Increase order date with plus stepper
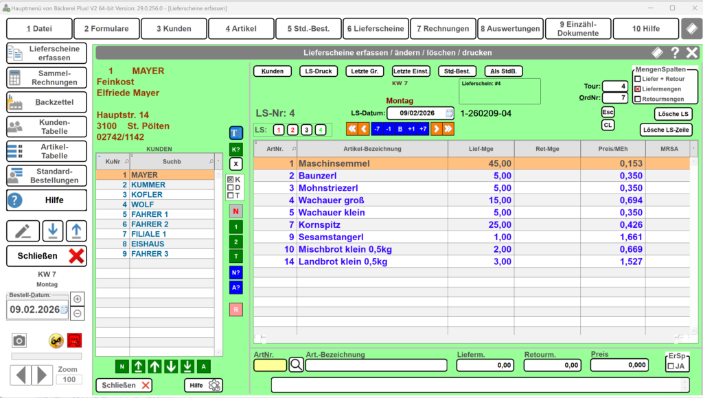Screen dimensions: 703x398 click(x=78, y=298)
